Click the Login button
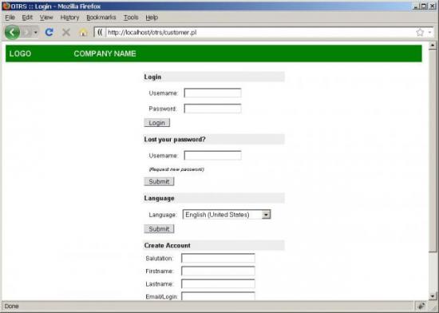Viewport: 439px width, 313px height. 156,123
